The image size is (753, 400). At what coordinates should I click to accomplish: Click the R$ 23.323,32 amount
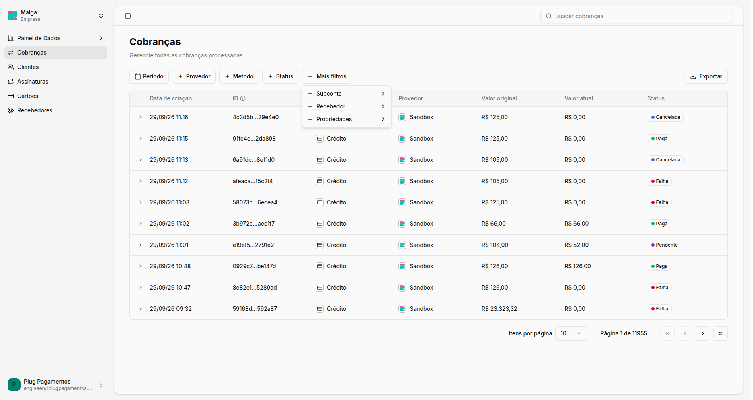[499, 309]
